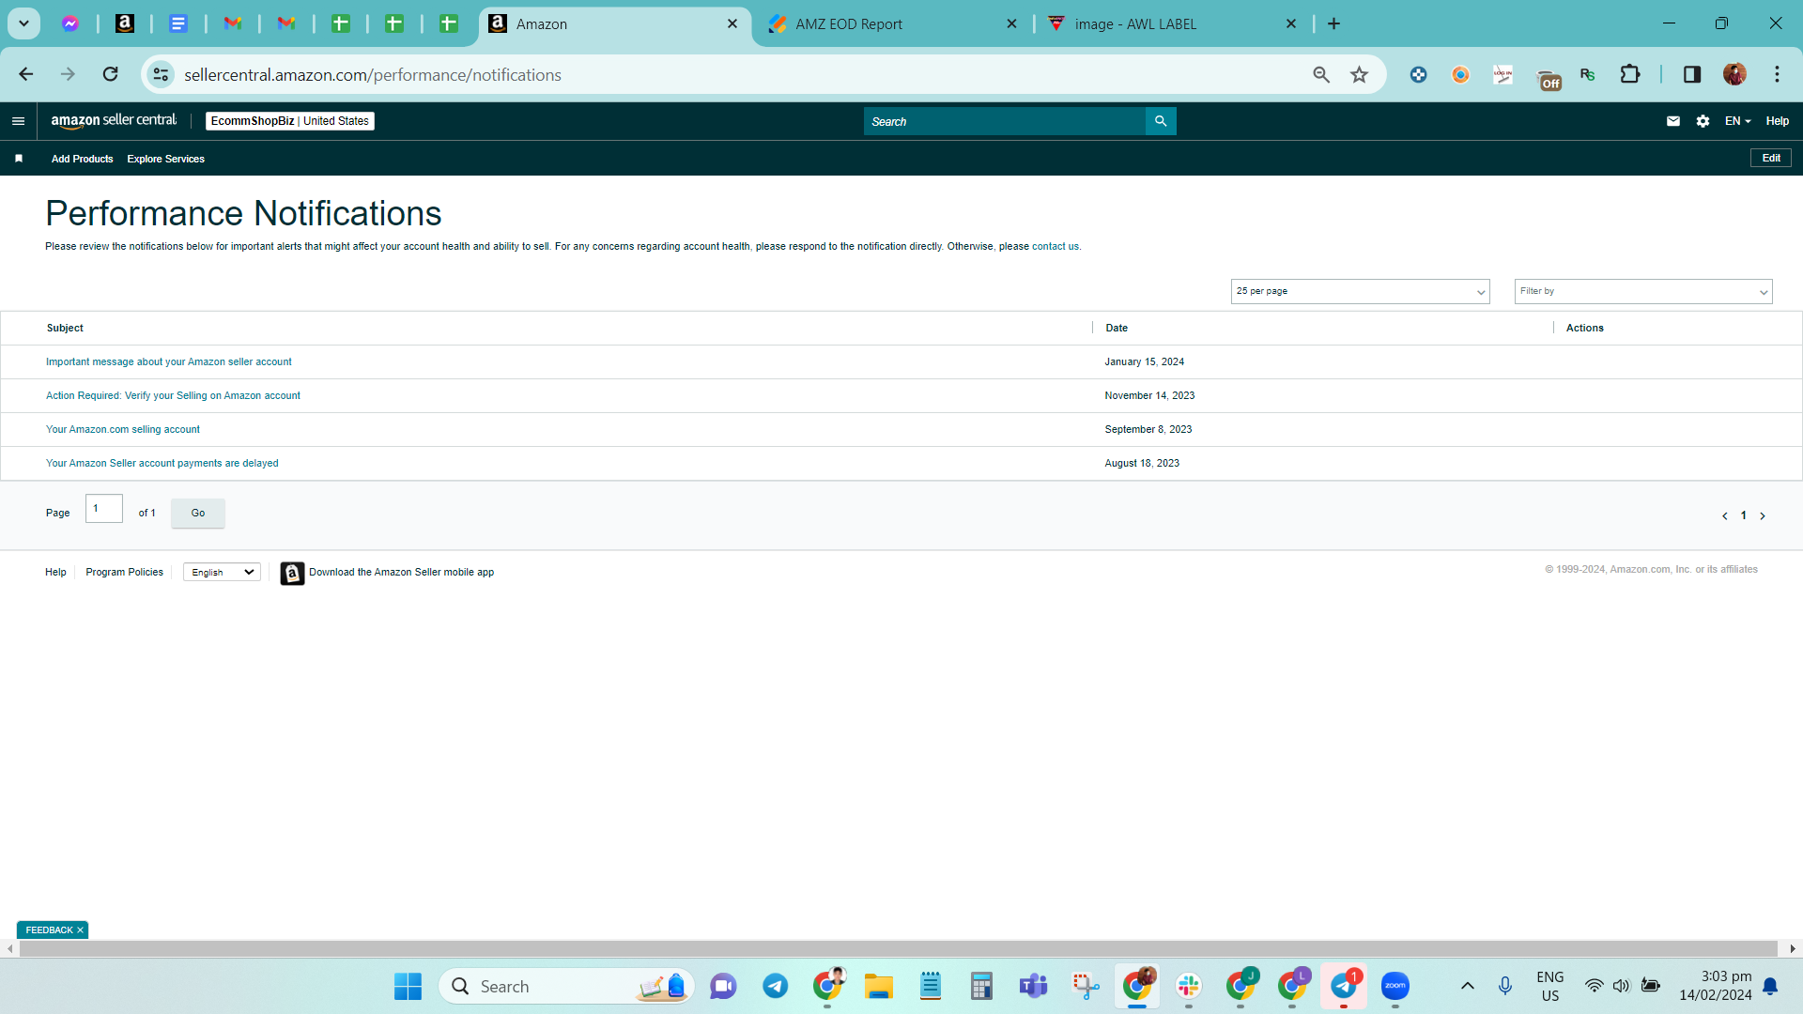This screenshot has height=1014, width=1803.
Task: Open the payments are delayed notification
Action: coord(162,463)
